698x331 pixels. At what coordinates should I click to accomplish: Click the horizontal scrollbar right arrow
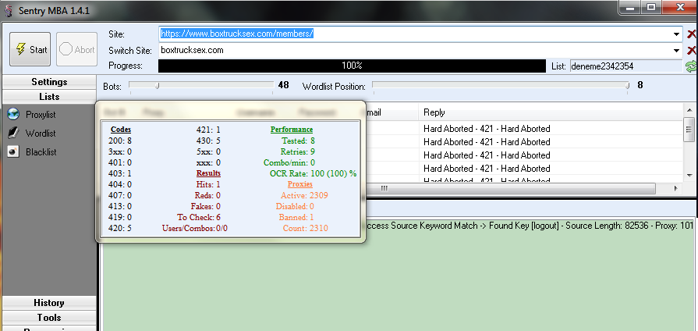pyautogui.click(x=675, y=188)
